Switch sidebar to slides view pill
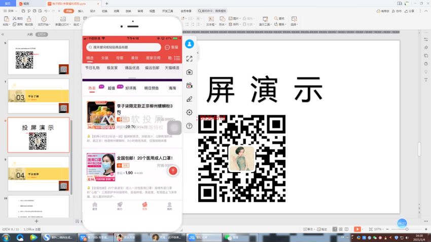Viewport: 431px width, 242px height. [42, 34]
